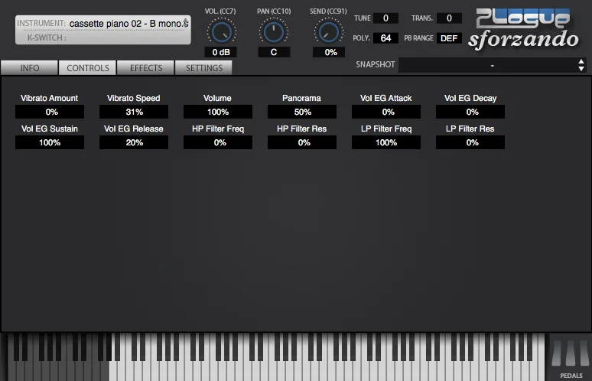The height and width of the screenshot is (381, 592).
Task: Click the PB RANGE value DEF
Action: coord(449,38)
